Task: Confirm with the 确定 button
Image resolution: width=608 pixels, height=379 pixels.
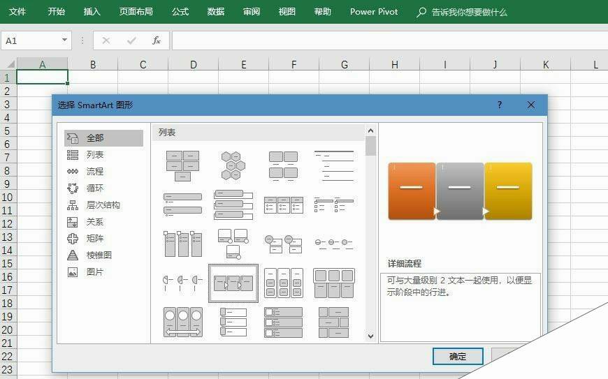Action: (458, 356)
